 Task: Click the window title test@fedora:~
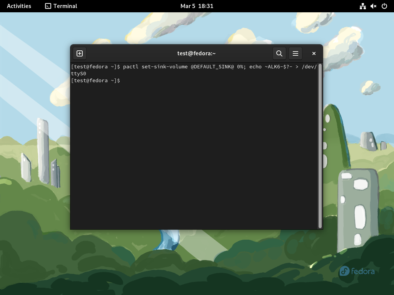coord(197,53)
